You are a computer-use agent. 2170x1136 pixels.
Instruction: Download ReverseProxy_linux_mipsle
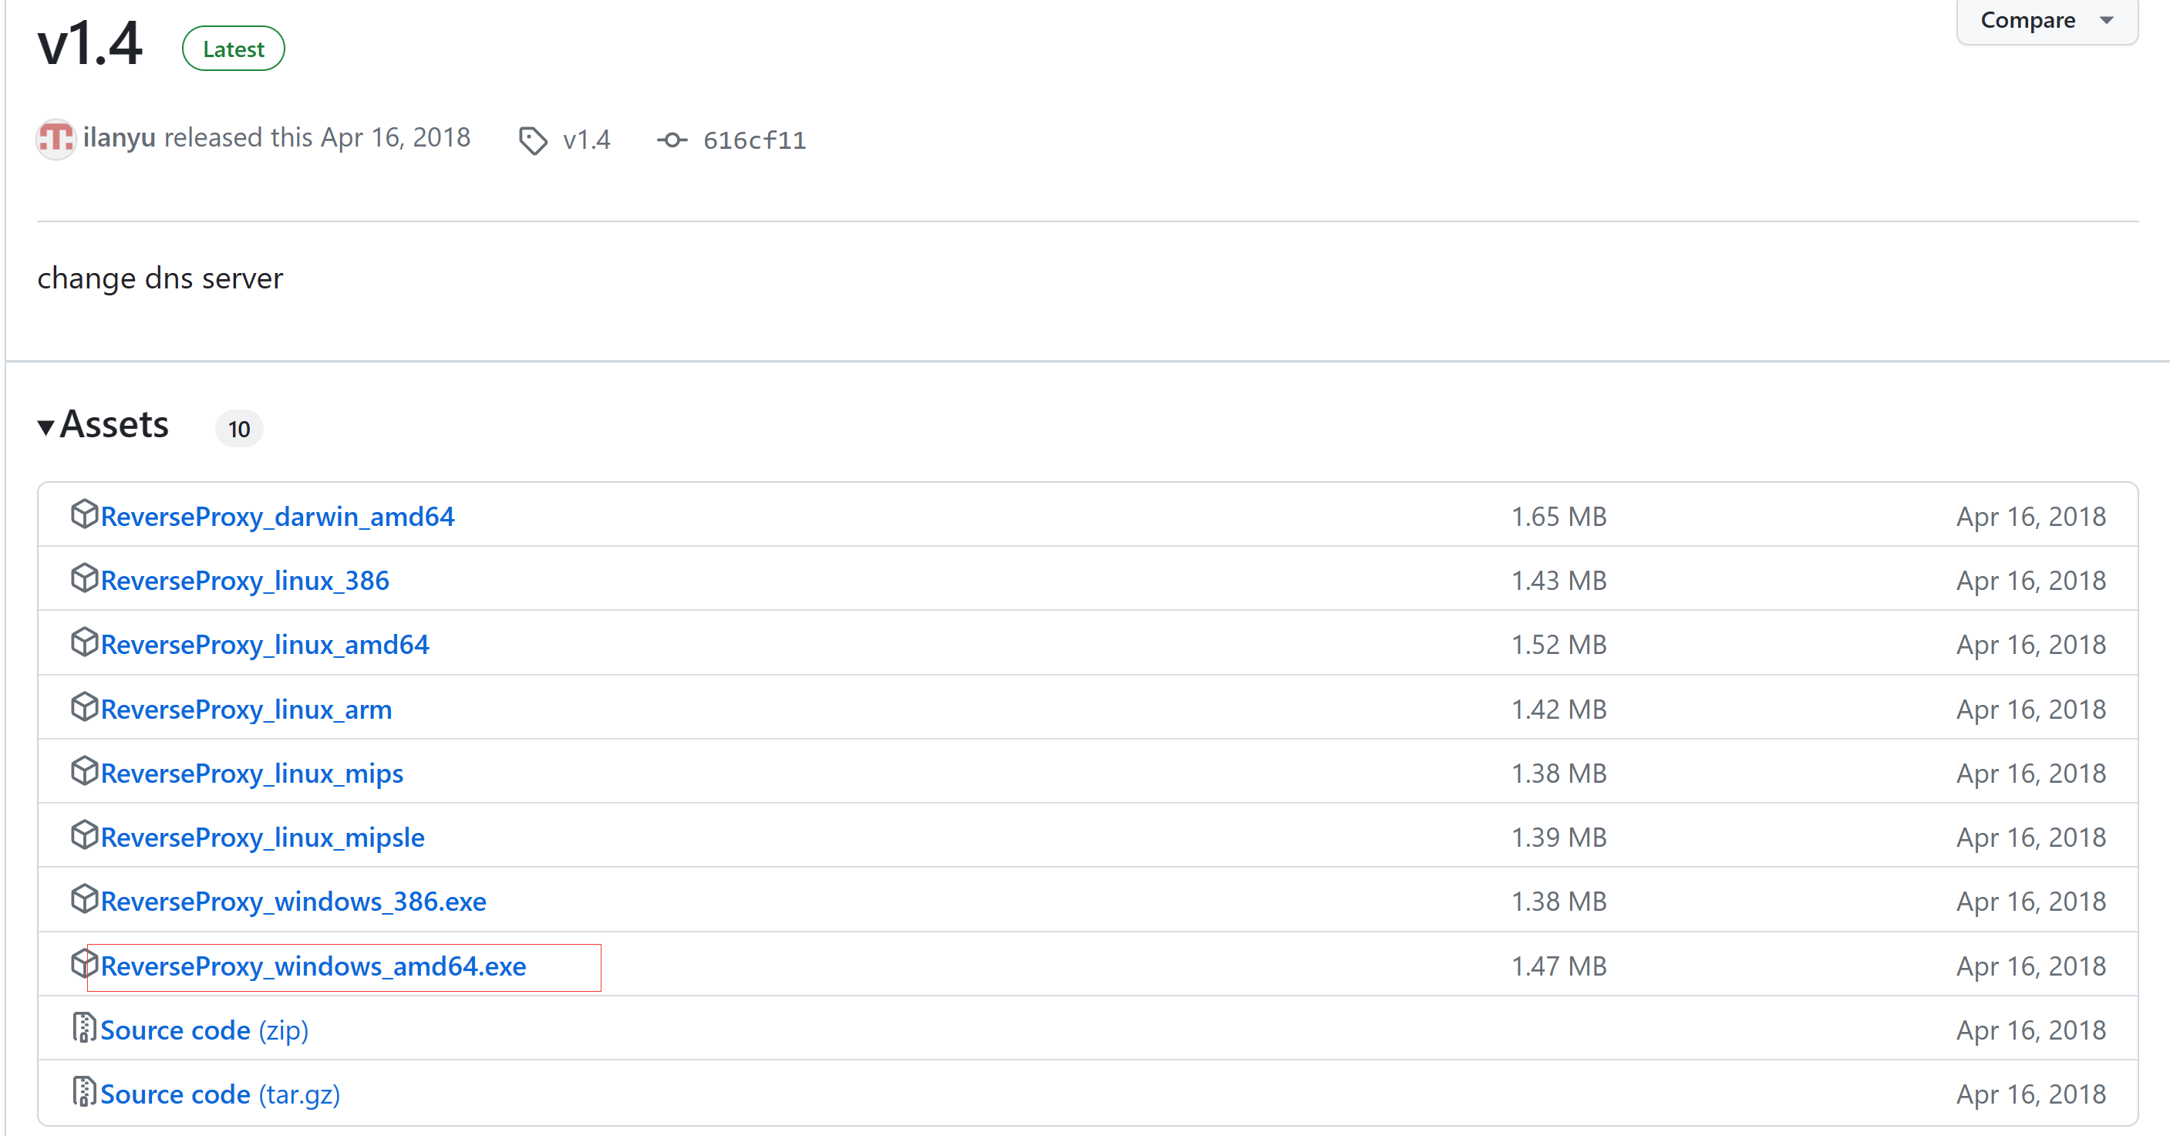click(x=263, y=837)
